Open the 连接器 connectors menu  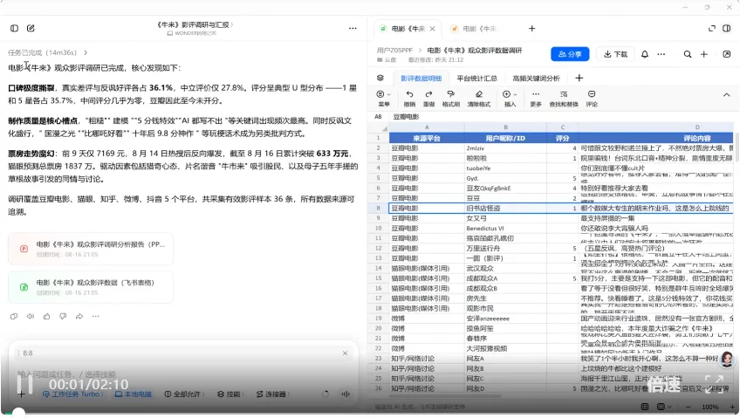click(272, 394)
